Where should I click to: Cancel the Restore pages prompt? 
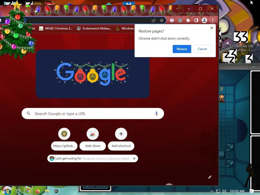pos(202,49)
